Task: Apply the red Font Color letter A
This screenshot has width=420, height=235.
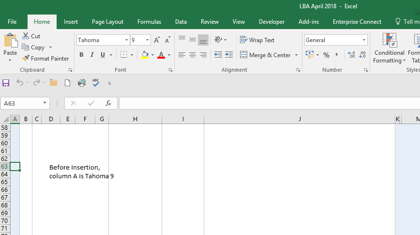Action: tap(161, 55)
